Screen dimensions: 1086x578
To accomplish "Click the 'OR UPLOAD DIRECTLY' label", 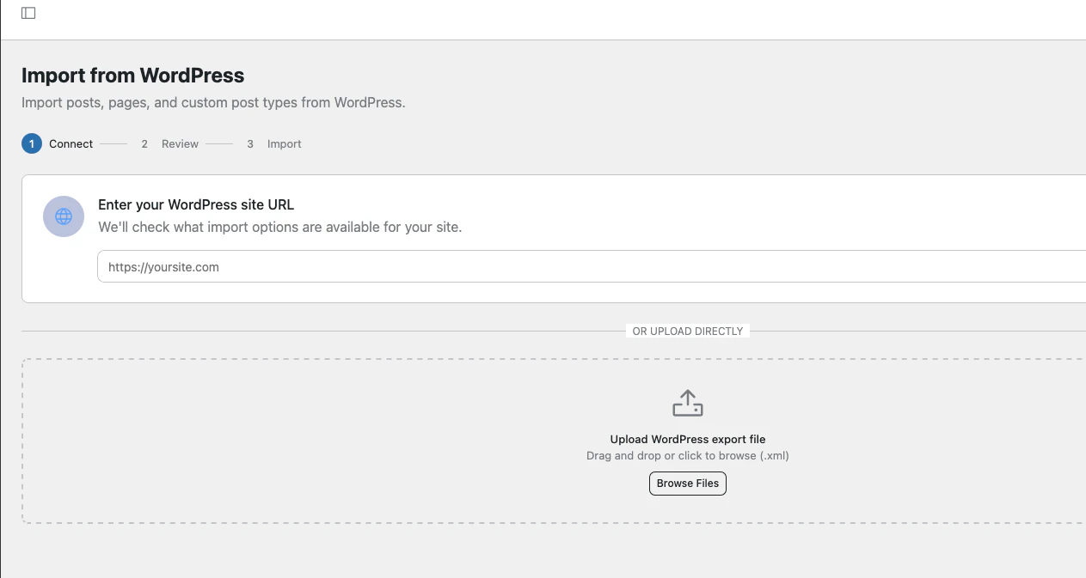I will click(688, 331).
